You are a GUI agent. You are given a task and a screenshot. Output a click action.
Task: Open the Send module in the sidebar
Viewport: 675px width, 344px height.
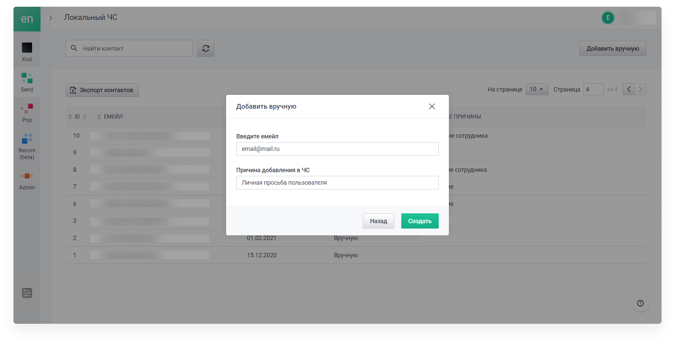(x=27, y=82)
